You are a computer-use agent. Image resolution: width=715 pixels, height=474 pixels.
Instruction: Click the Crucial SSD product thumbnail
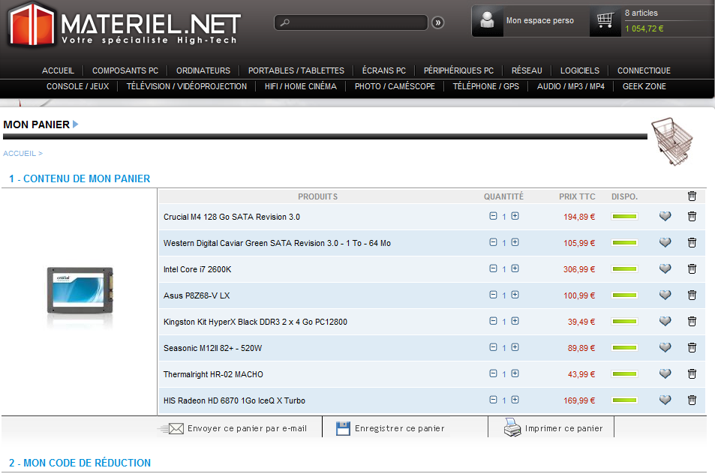[79, 289]
